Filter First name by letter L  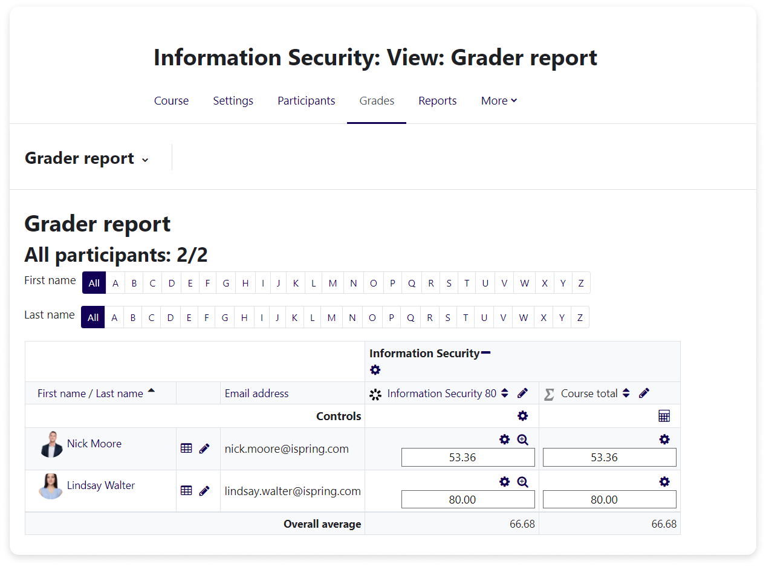(314, 283)
